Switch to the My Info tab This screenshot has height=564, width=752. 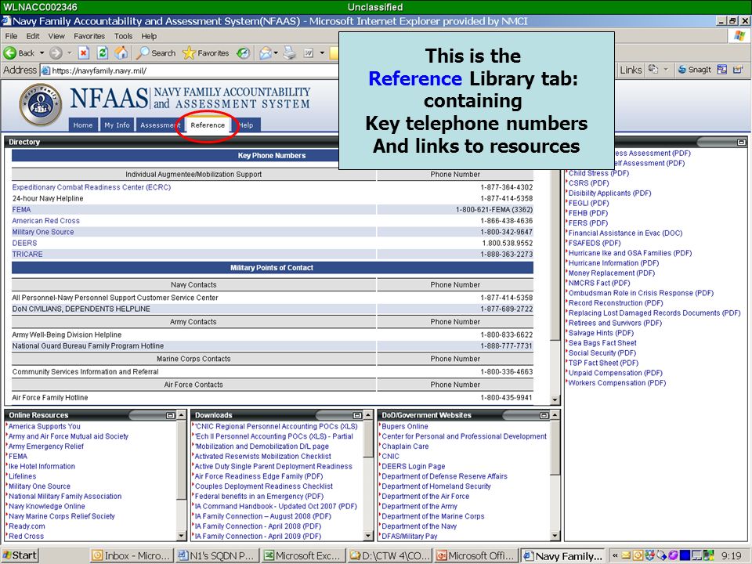(x=117, y=125)
